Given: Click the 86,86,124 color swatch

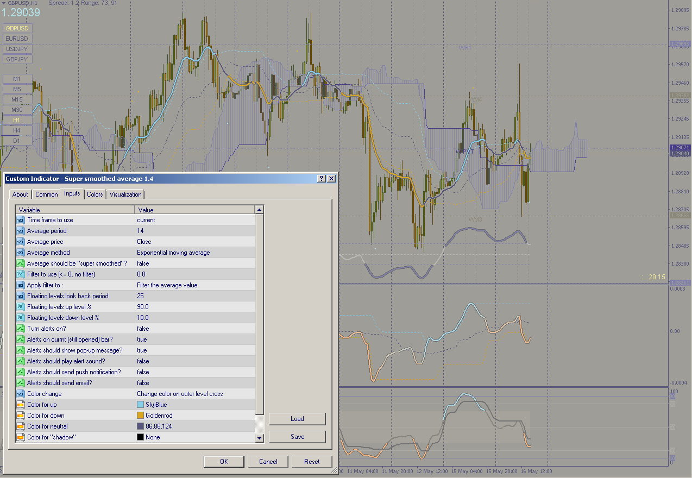Looking at the screenshot, I should (x=140, y=426).
